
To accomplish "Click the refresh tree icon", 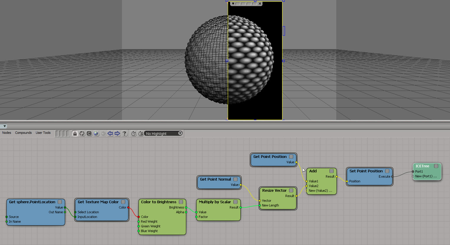I will pyautogui.click(x=82, y=134).
